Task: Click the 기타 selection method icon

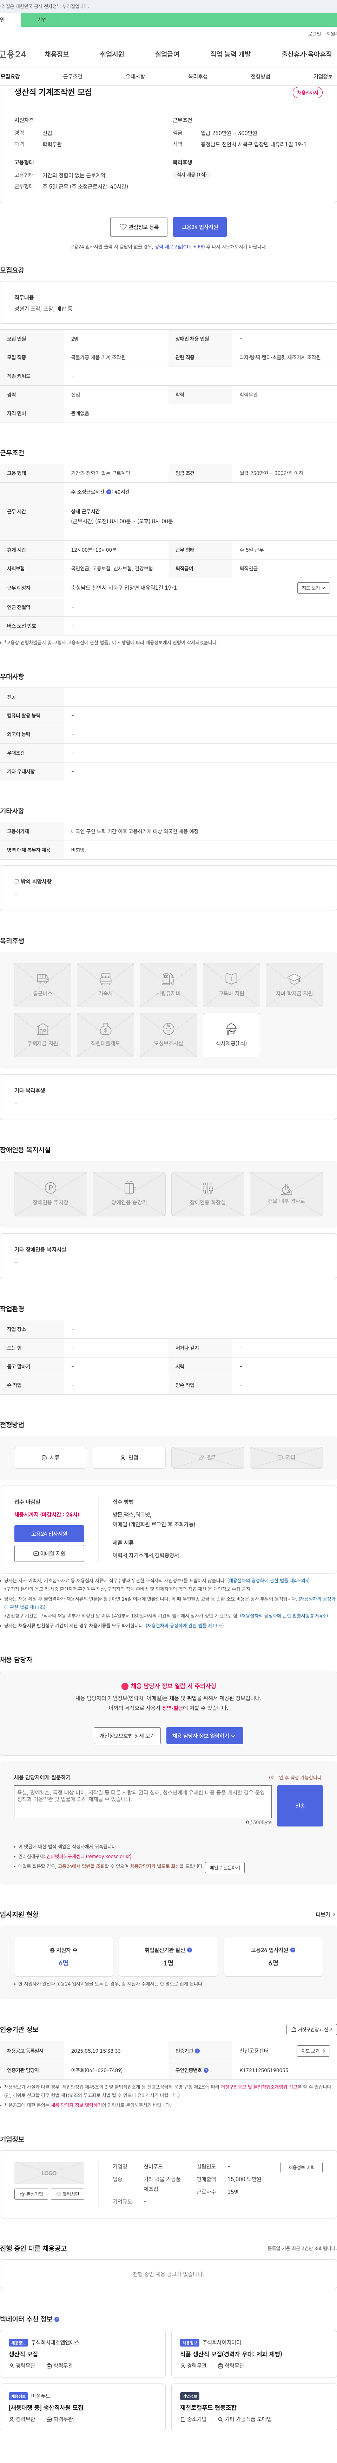Action: tap(286, 1457)
